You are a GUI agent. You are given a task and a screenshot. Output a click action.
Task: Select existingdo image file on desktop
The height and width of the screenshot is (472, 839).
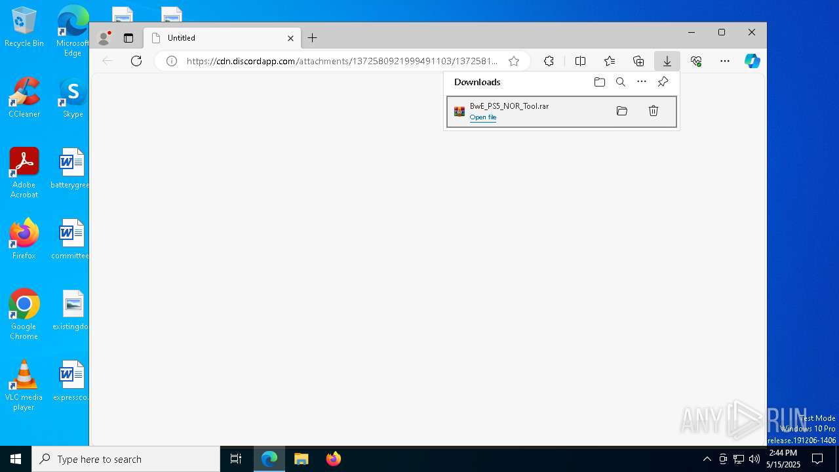point(71,310)
